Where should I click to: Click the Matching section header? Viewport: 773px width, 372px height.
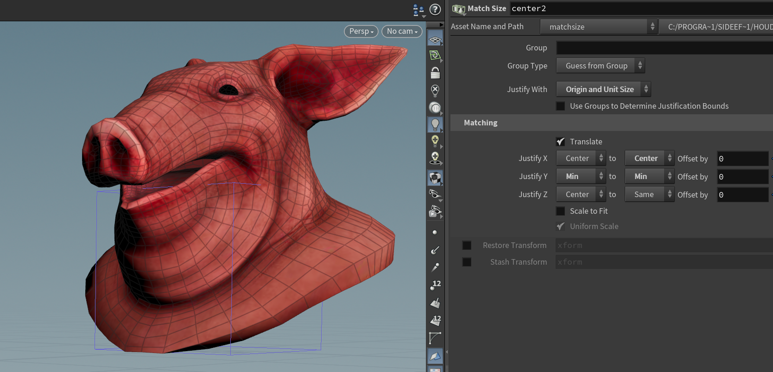coord(481,123)
